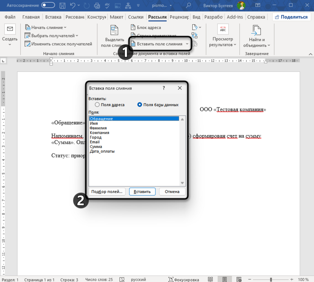Open the print preview icon
314x282 pixels.
pos(97,5)
